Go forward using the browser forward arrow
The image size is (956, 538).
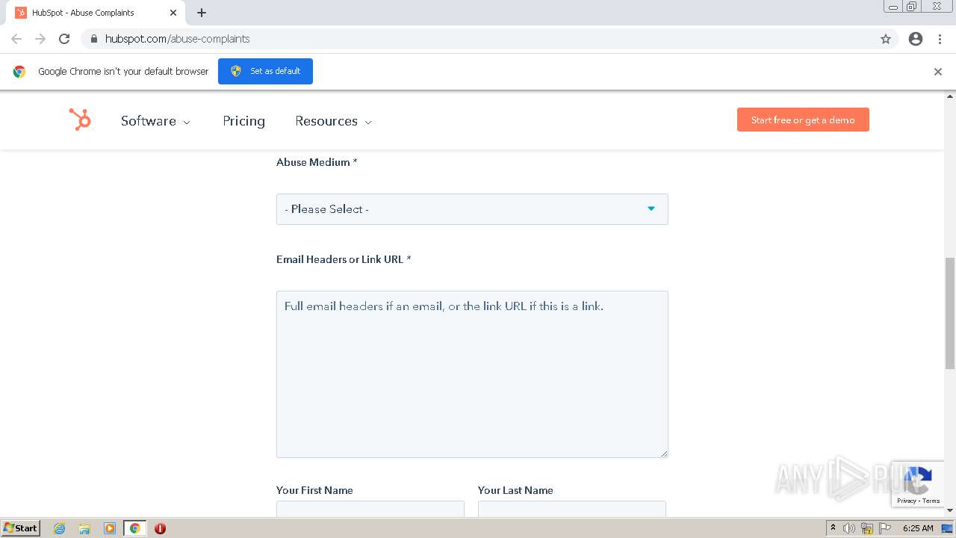point(40,39)
